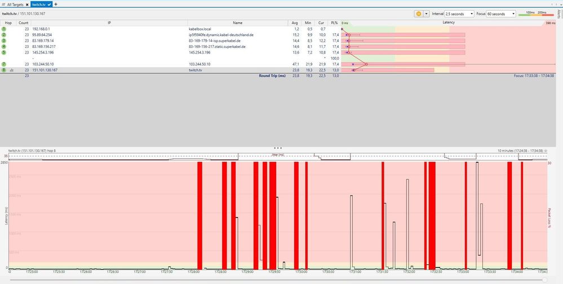Click the bottom timeline scroll slider
Image resolution: width=563 pixels, height=284 pixels.
click(544, 279)
